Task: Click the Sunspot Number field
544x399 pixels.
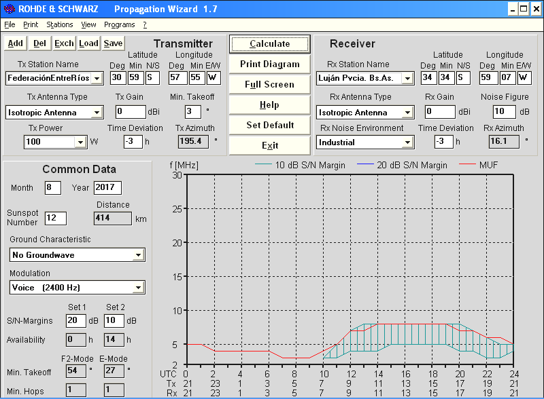Action: (x=55, y=218)
